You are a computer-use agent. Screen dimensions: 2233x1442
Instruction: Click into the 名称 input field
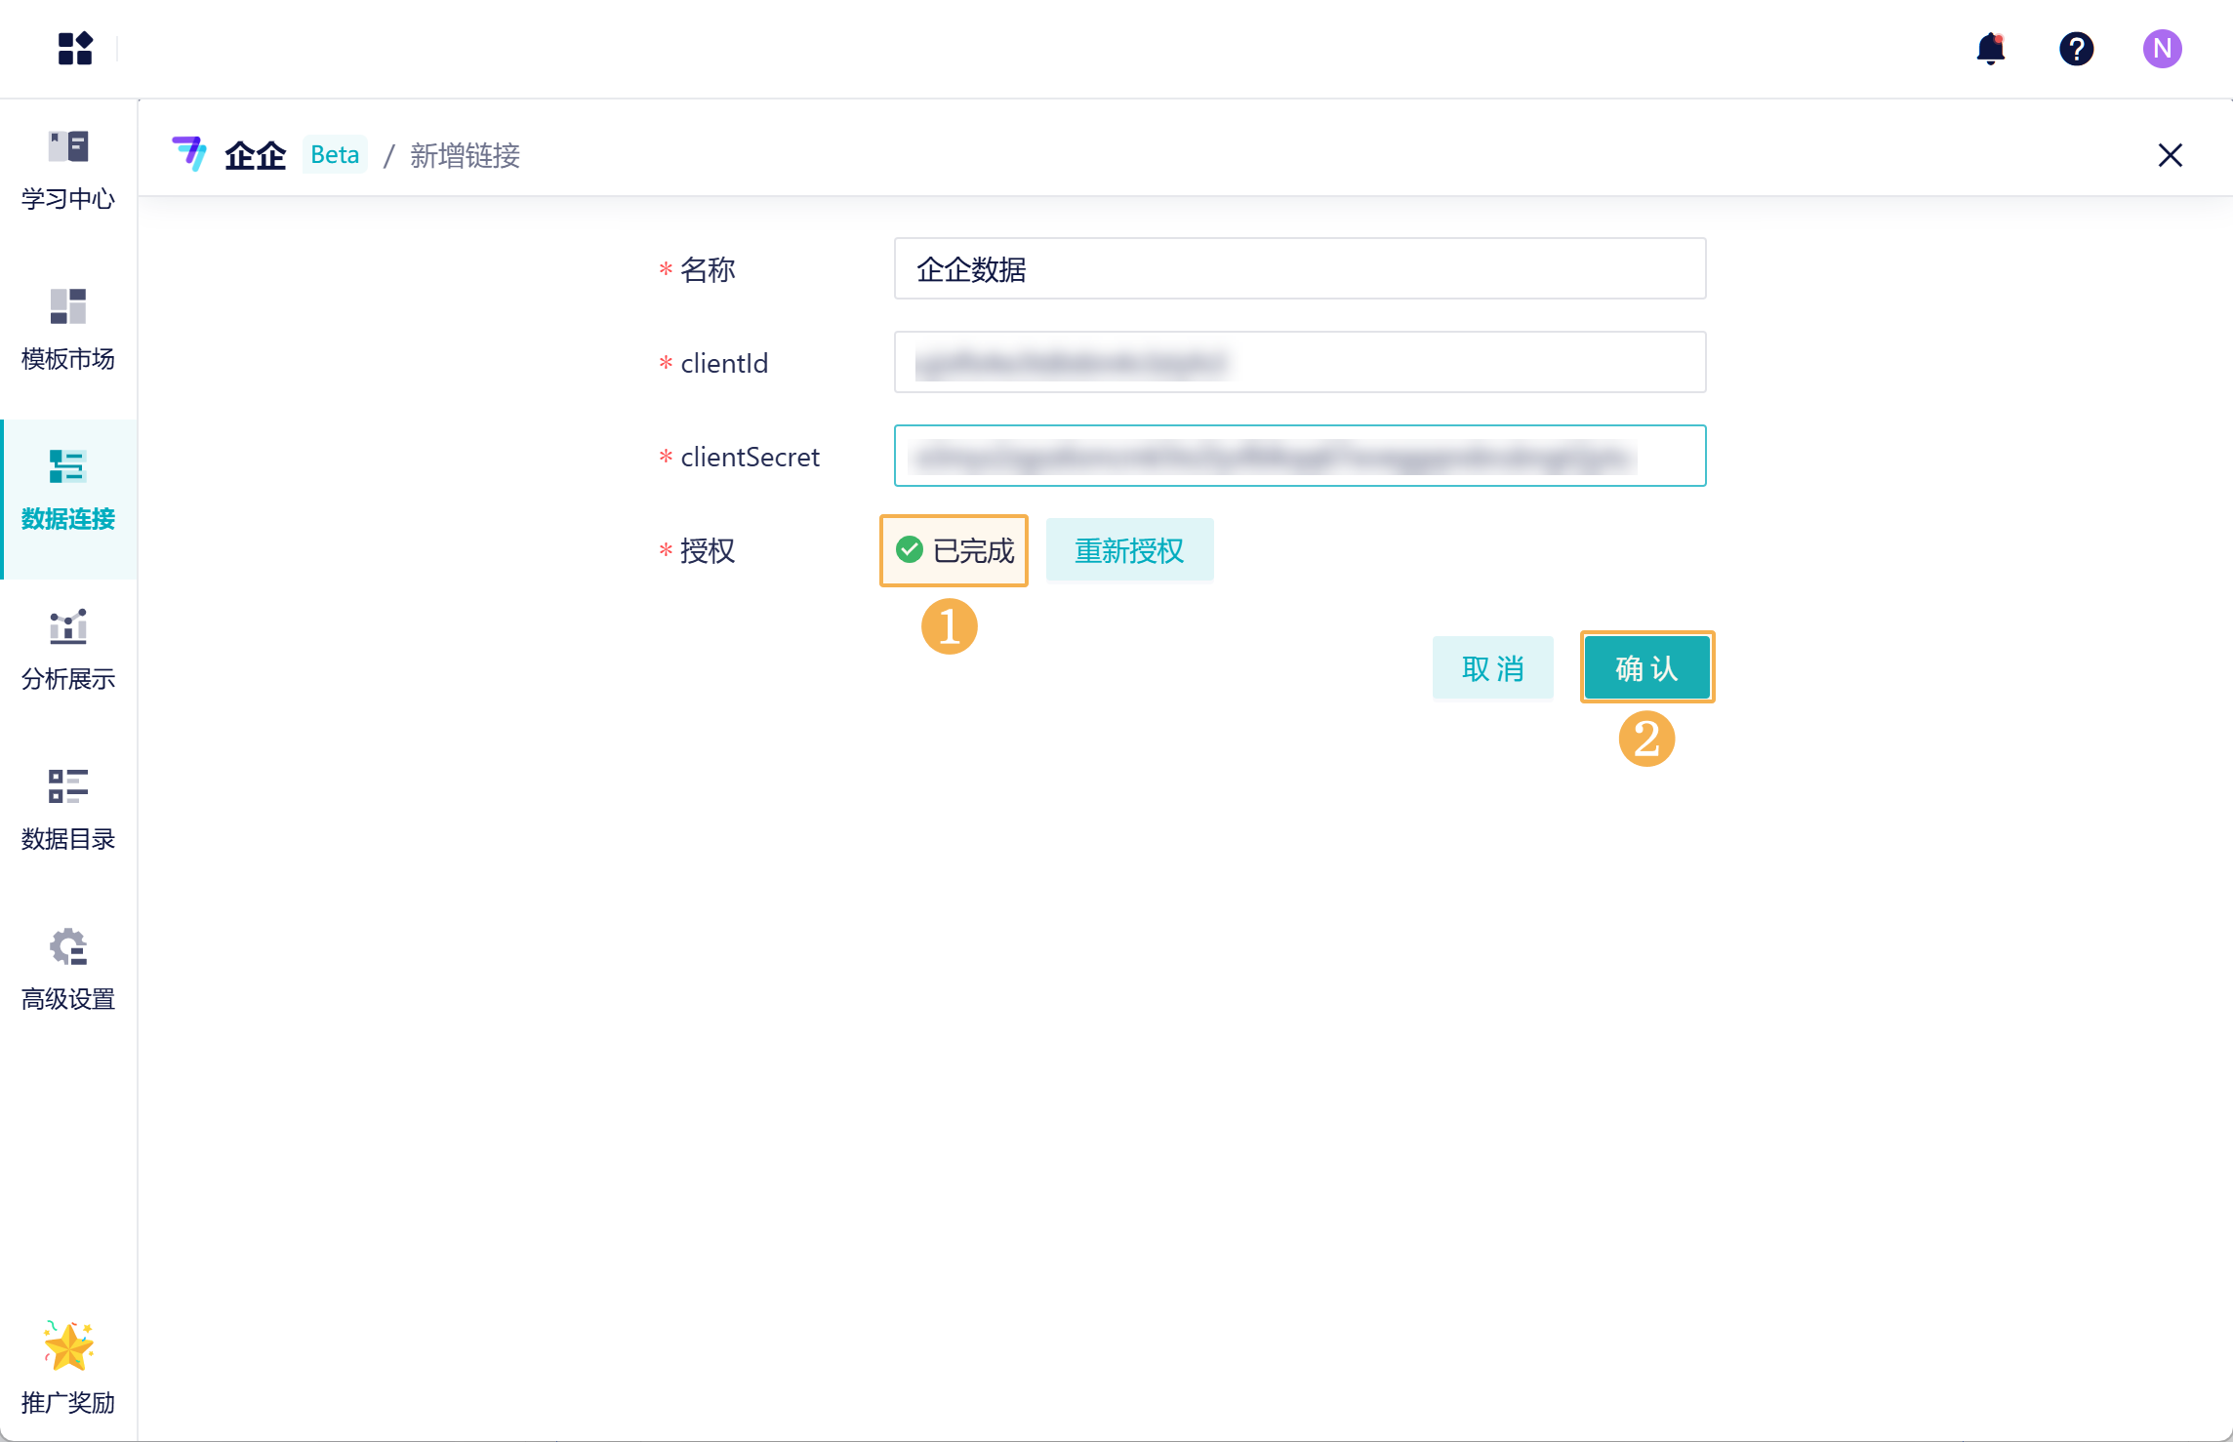pyautogui.click(x=1299, y=268)
